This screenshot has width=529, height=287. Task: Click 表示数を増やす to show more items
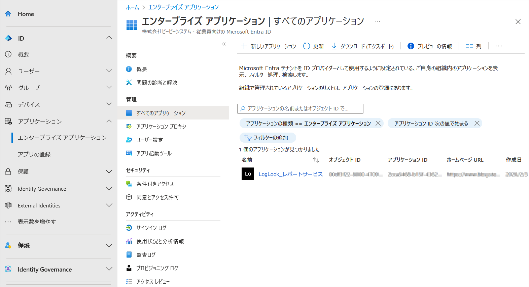(37, 222)
